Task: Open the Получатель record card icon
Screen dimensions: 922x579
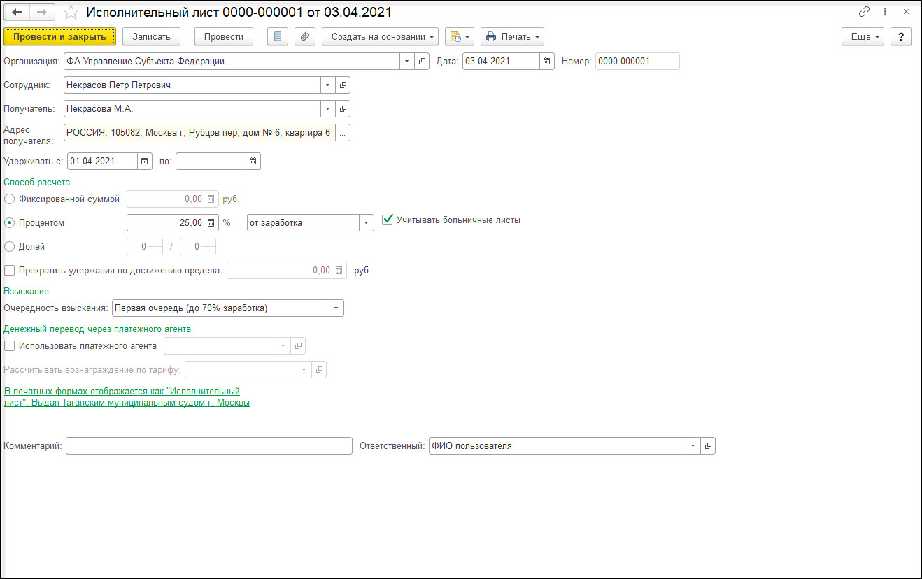Action: pos(343,108)
